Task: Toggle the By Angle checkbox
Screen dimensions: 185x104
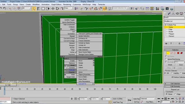Action: click(166, 62)
